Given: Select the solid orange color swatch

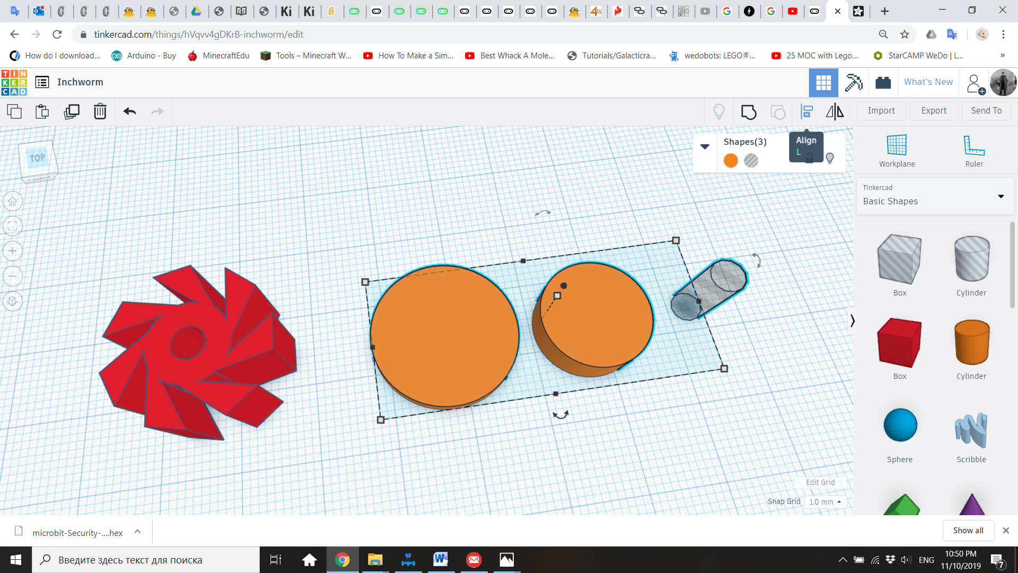Looking at the screenshot, I should pyautogui.click(x=730, y=160).
